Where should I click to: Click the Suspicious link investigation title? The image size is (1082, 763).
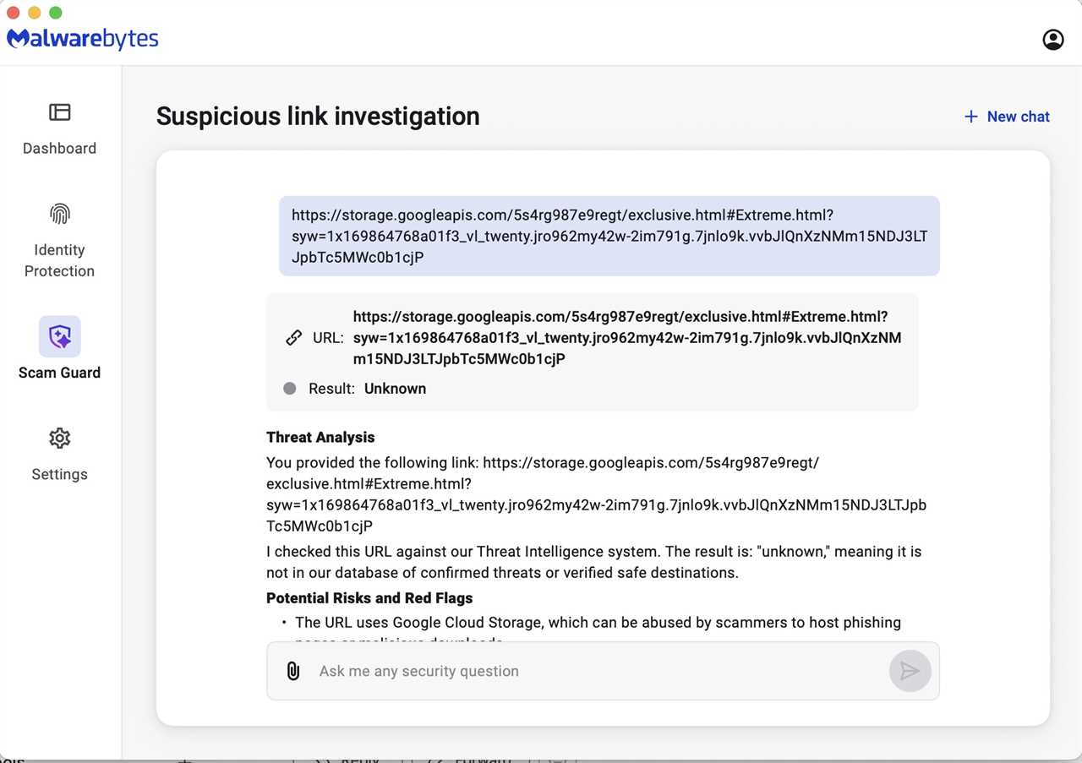coord(318,116)
